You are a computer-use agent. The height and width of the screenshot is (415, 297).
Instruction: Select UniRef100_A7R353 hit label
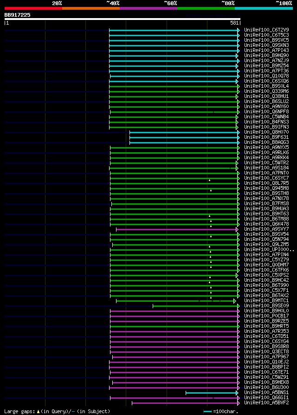266,331
